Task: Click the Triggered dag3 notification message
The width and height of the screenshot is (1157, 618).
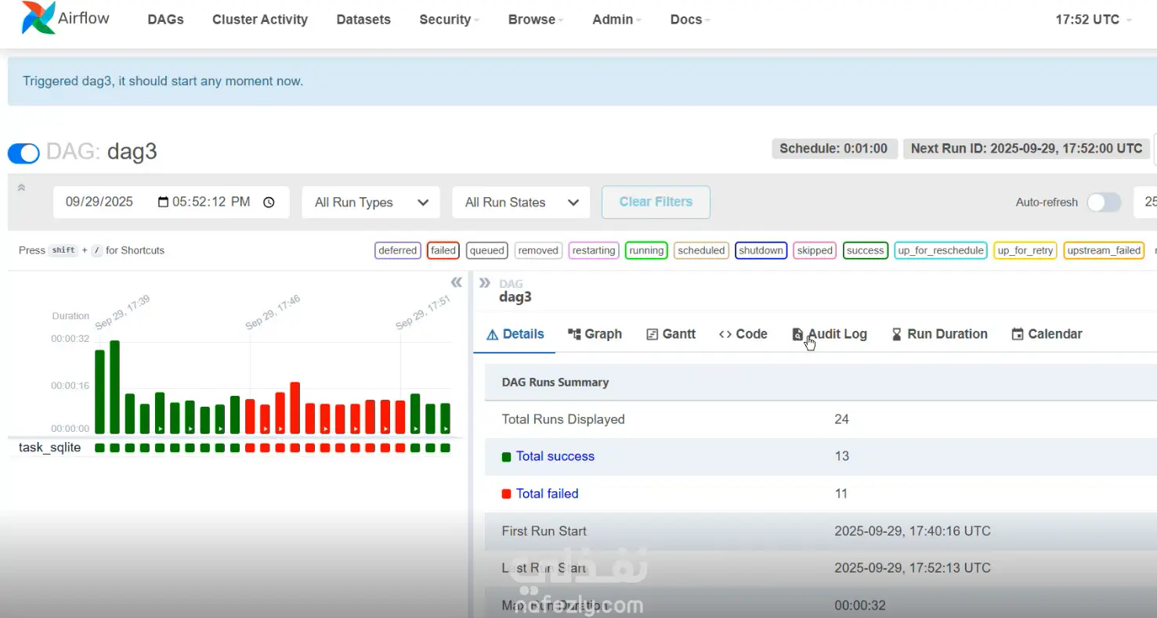Action: (163, 81)
